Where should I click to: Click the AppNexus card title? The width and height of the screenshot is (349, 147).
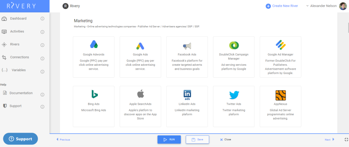click(280, 104)
